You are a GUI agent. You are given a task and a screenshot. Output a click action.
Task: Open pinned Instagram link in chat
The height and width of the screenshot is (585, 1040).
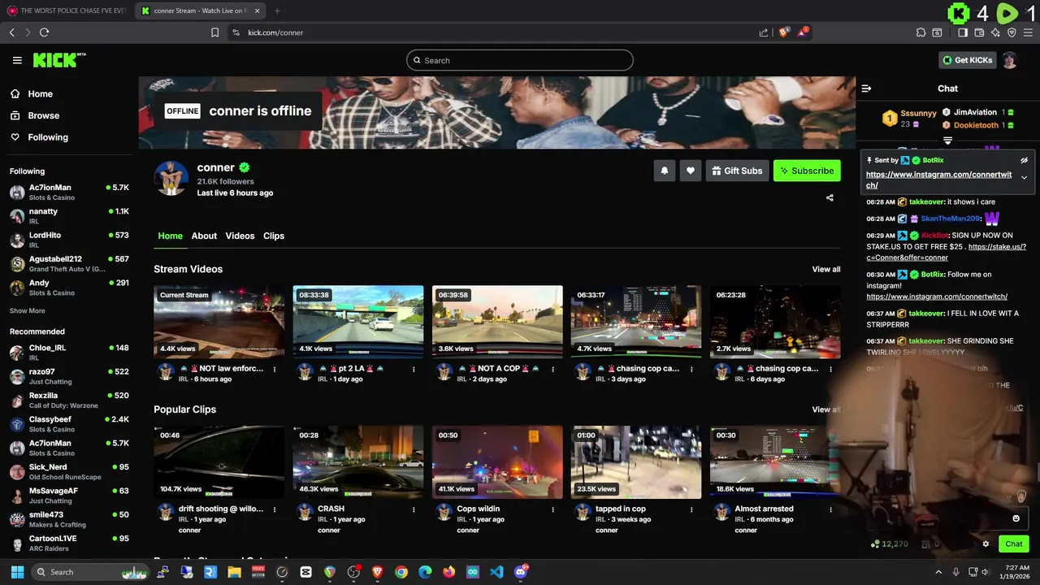(938, 180)
